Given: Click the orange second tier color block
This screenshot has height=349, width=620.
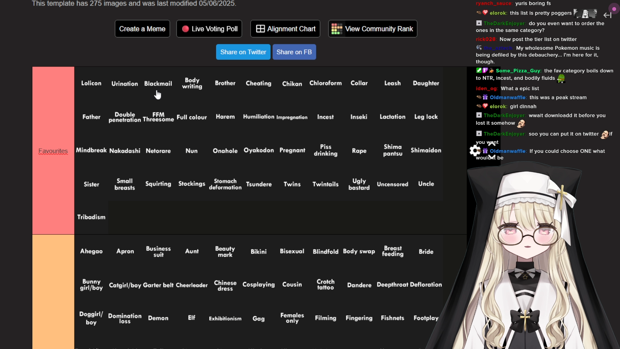Looking at the screenshot, I should tap(53, 291).
